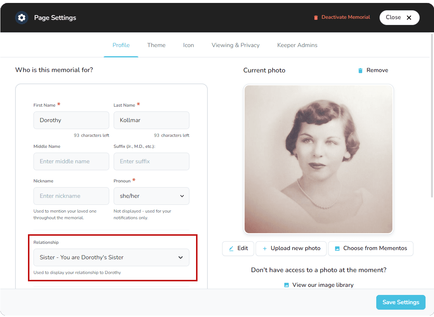This screenshot has width=434, height=317.
Task: Expand the Pronoun selector chevron
Action: point(182,196)
